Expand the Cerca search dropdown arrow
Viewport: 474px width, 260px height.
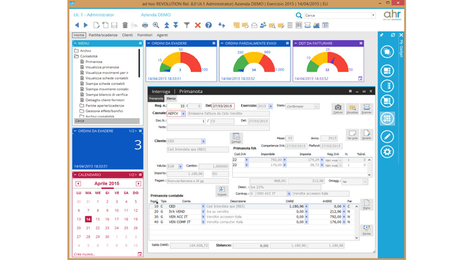[373, 15]
